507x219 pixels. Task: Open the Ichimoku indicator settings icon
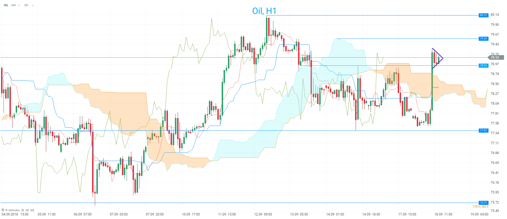(x=3, y=210)
